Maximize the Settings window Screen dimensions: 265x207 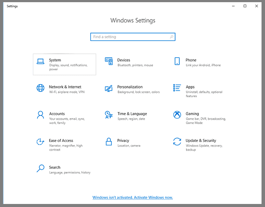[245, 6]
